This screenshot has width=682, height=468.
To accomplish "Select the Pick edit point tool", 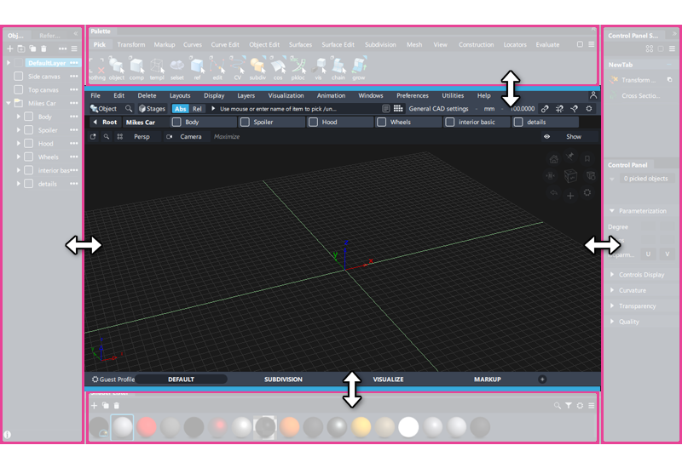I will point(217,68).
